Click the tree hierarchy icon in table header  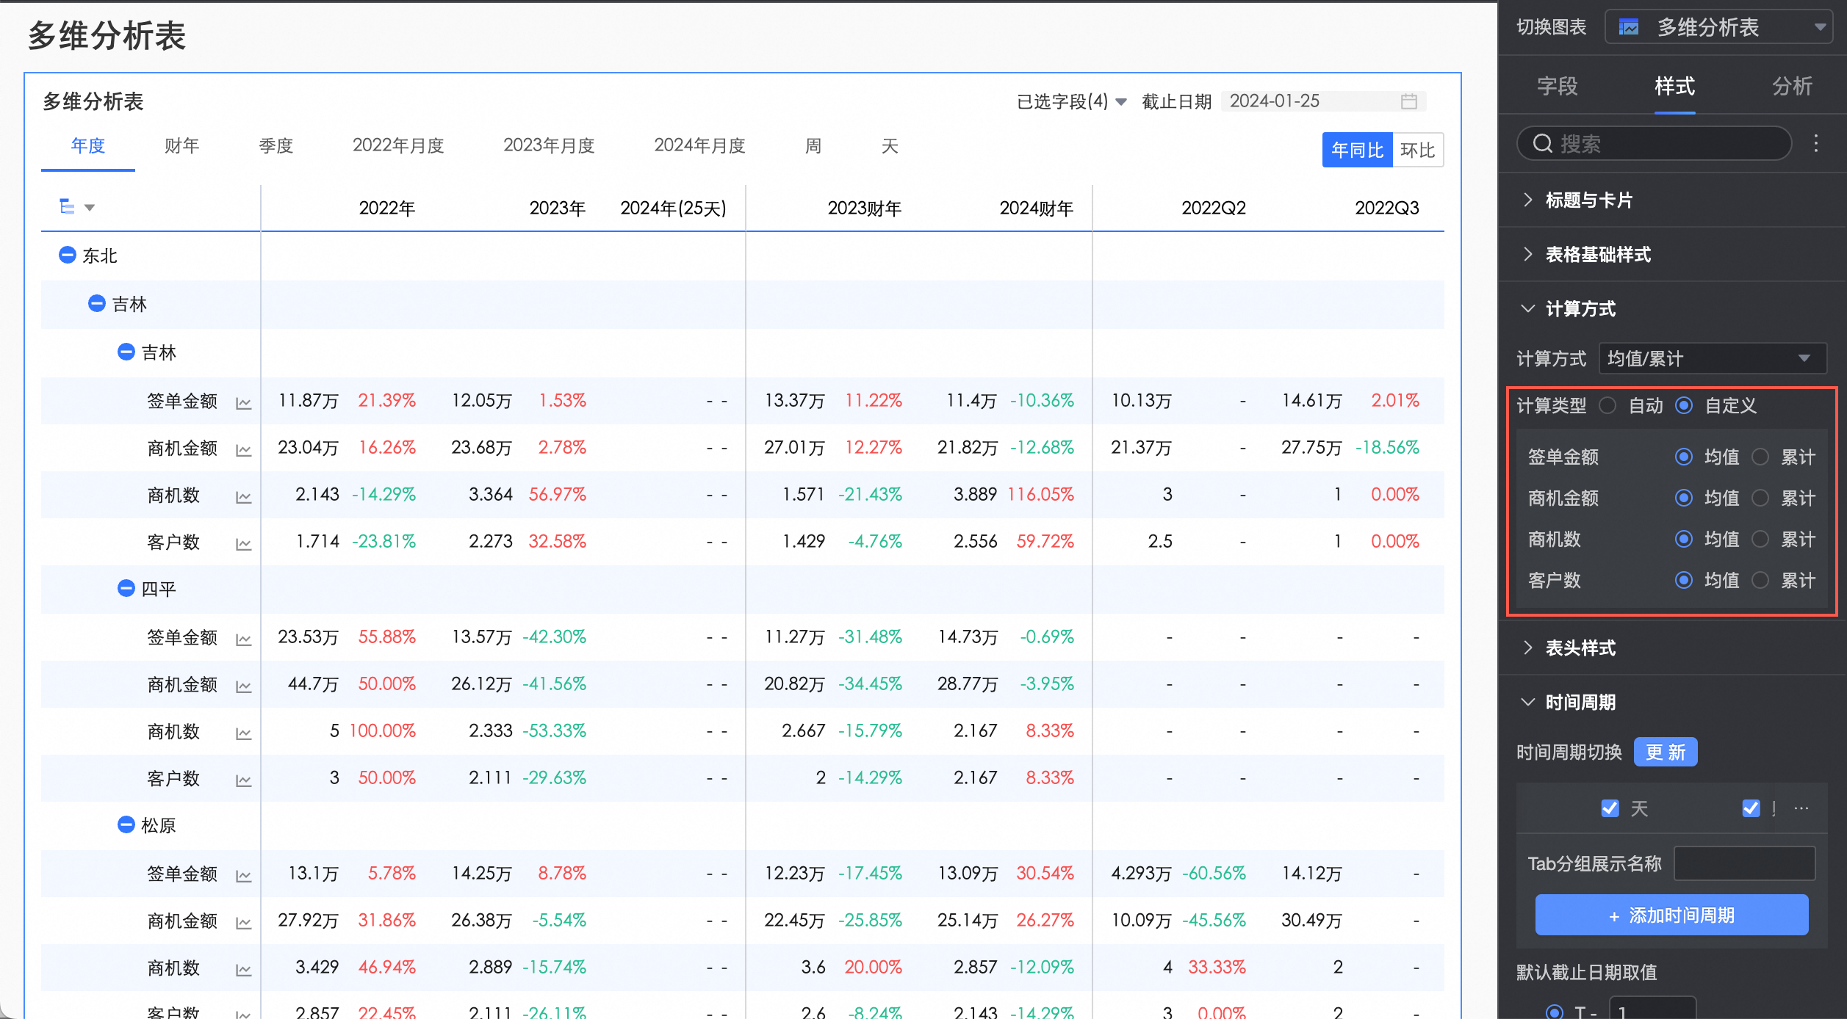coord(67,207)
